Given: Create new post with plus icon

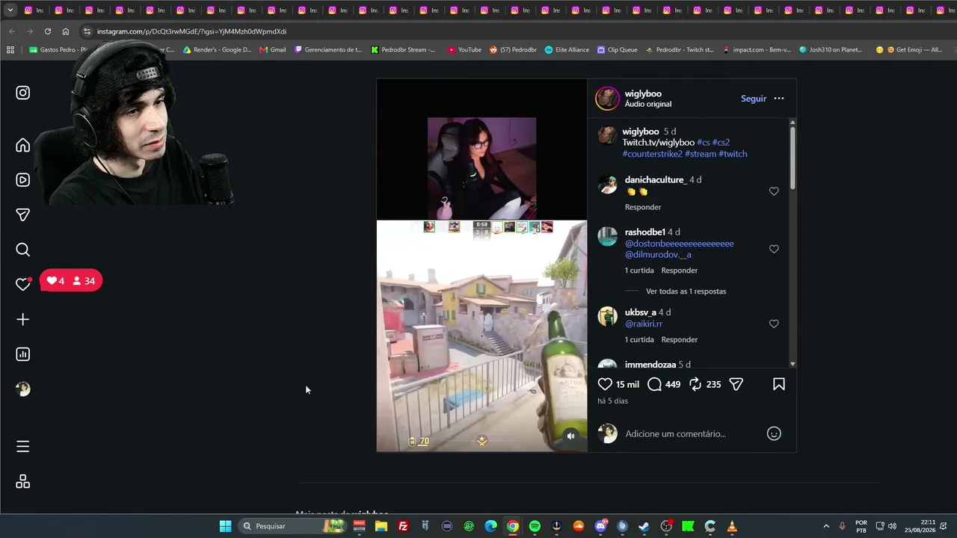Looking at the screenshot, I should [23, 320].
